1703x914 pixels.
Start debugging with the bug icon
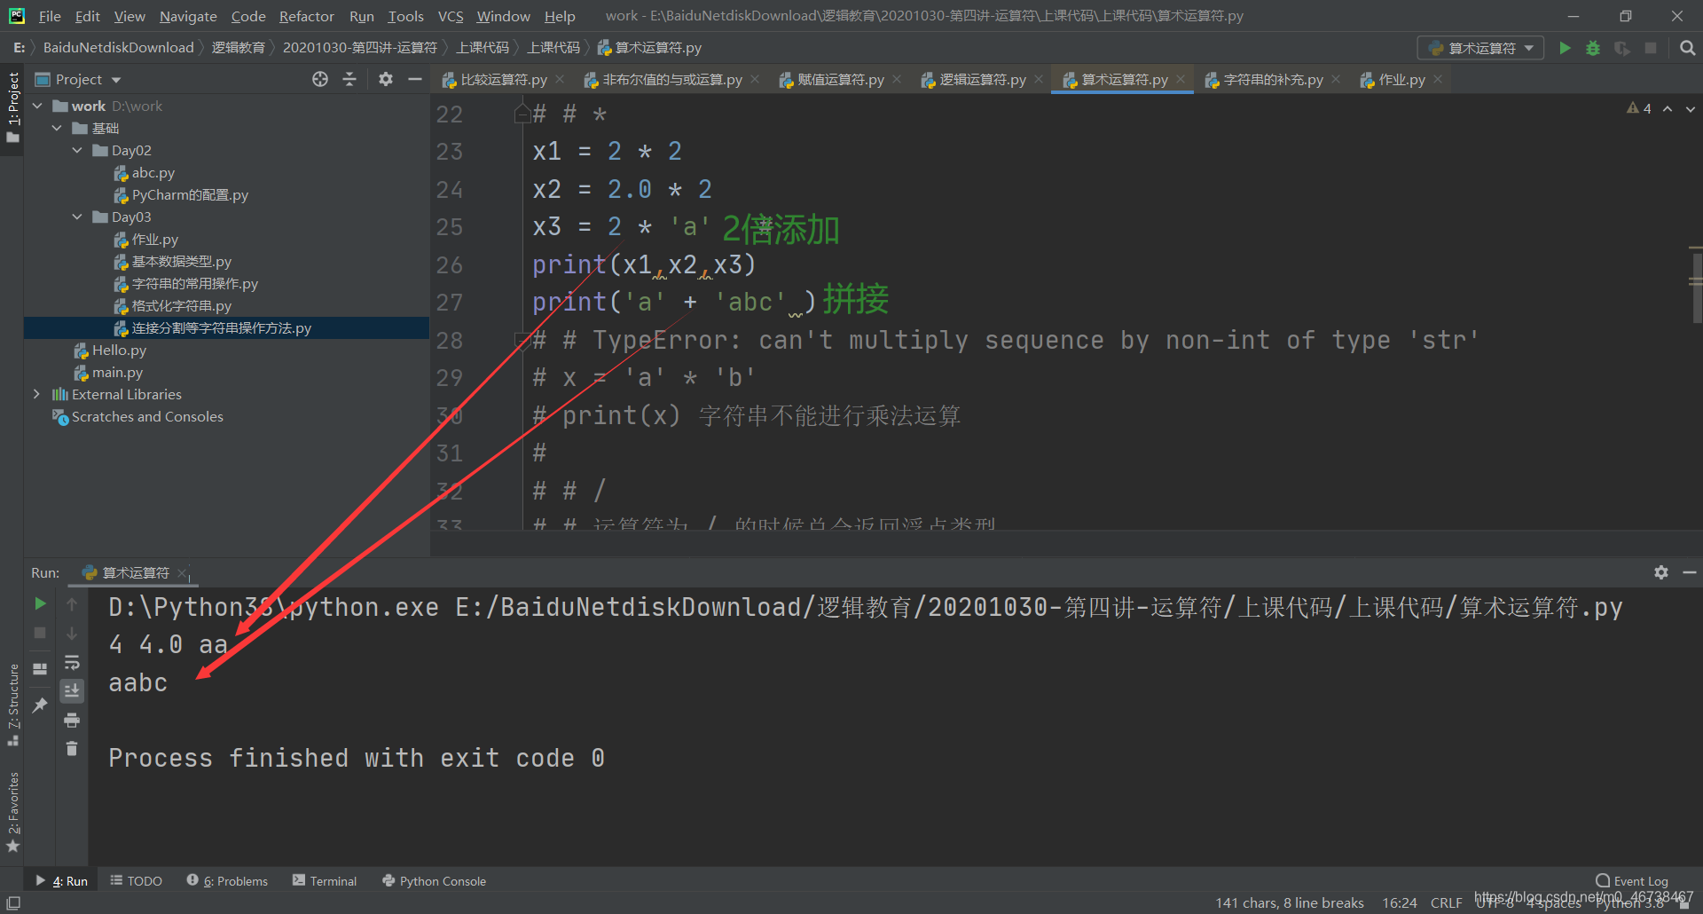pyautogui.click(x=1593, y=48)
